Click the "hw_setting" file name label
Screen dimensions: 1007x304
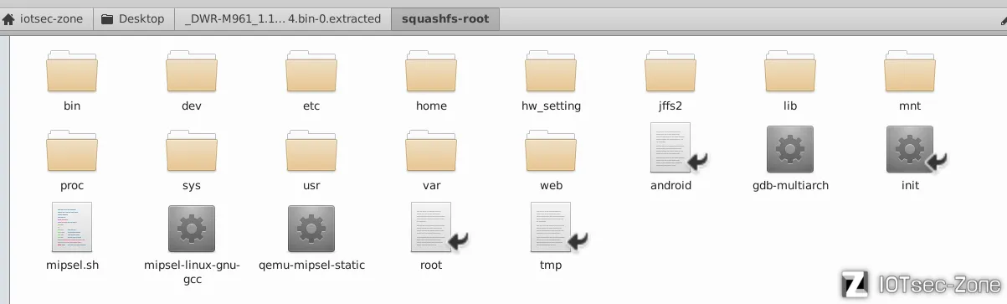click(x=551, y=106)
